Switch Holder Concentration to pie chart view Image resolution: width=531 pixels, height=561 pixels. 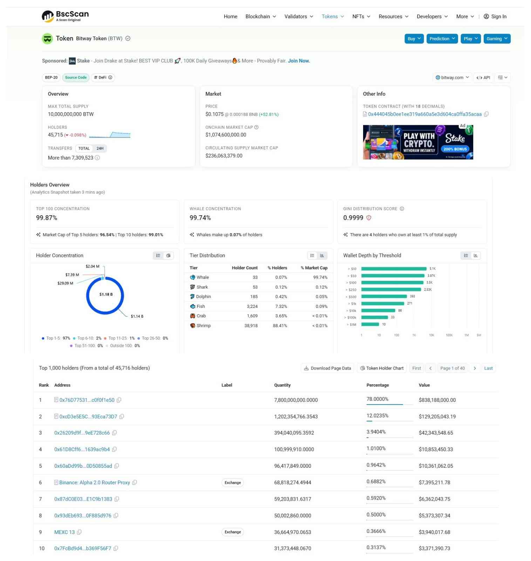tap(168, 256)
